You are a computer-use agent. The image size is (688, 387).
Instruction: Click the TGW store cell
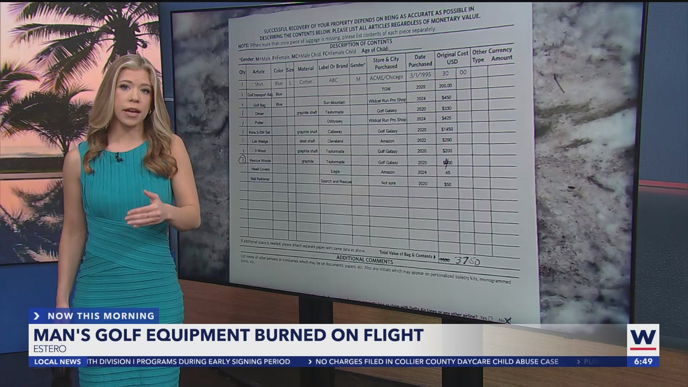point(386,89)
